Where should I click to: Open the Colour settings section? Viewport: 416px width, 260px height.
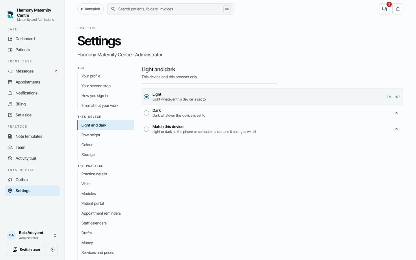106,145
